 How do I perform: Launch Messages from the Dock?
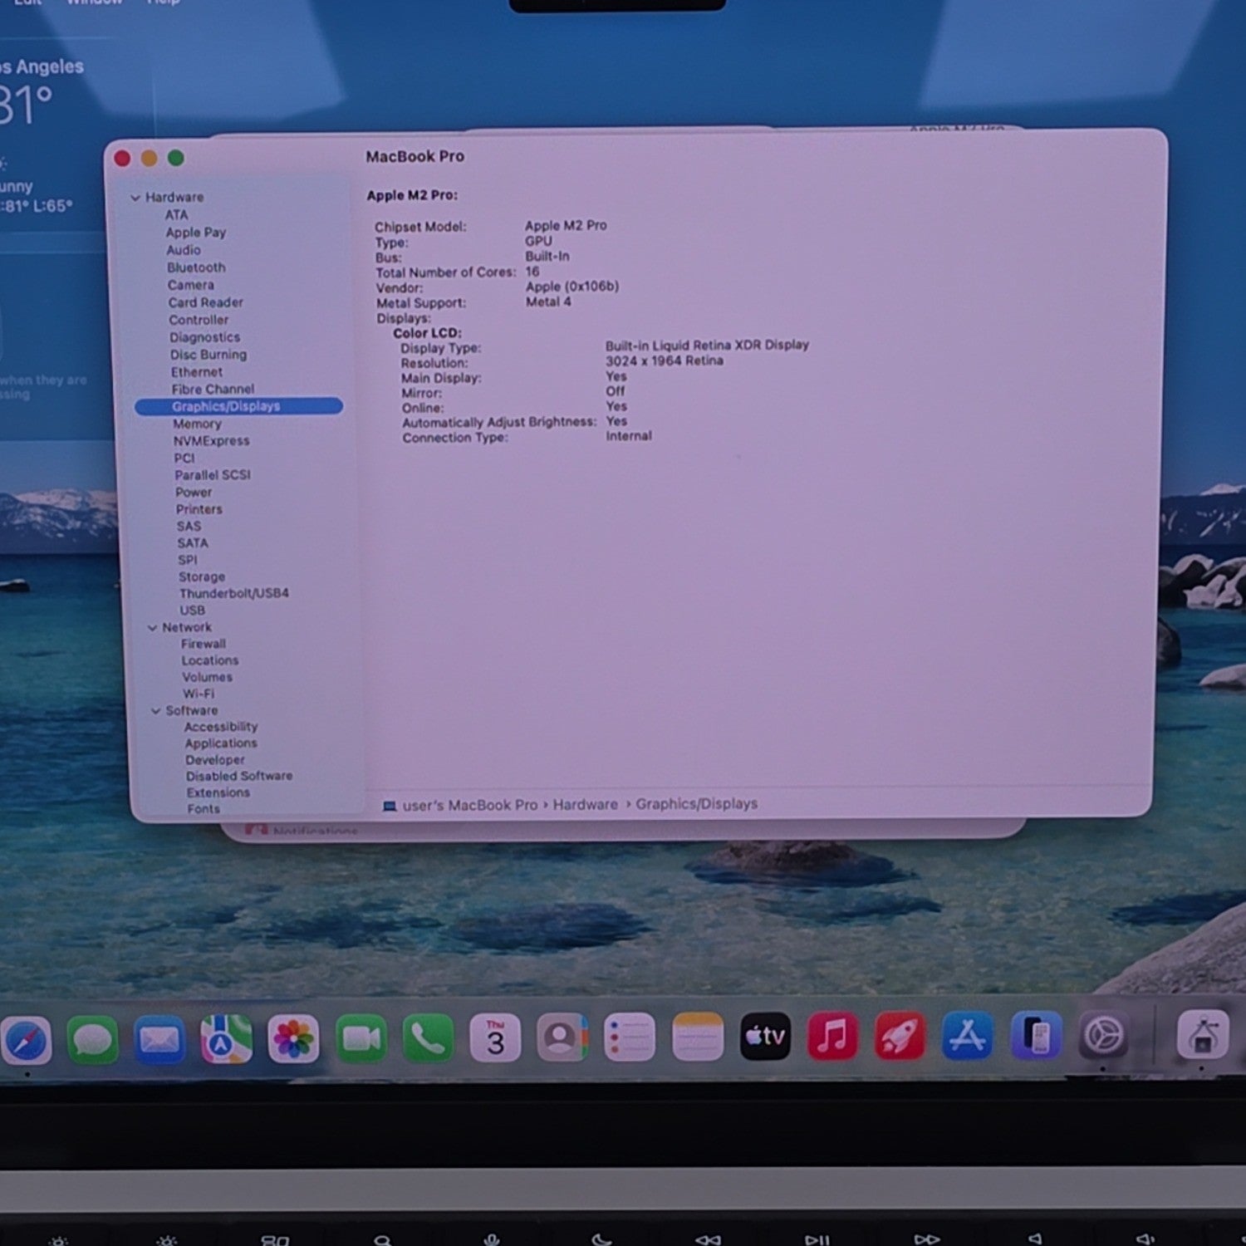coord(92,1039)
